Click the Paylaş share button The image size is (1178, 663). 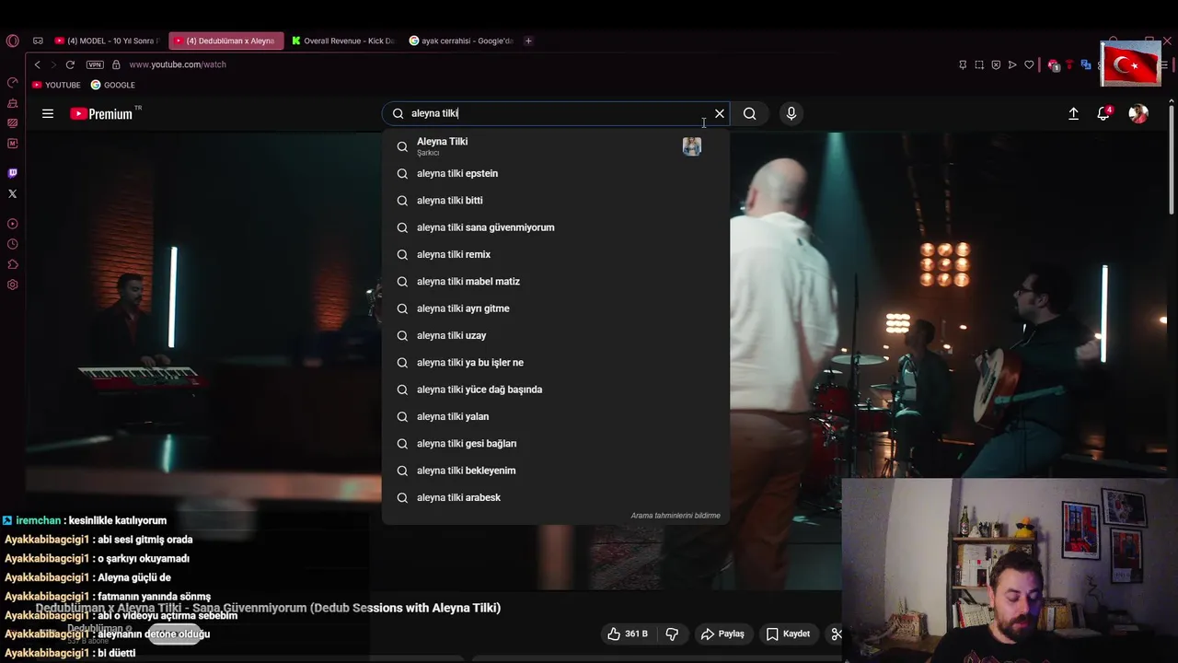pyautogui.click(x=722, y=634)
